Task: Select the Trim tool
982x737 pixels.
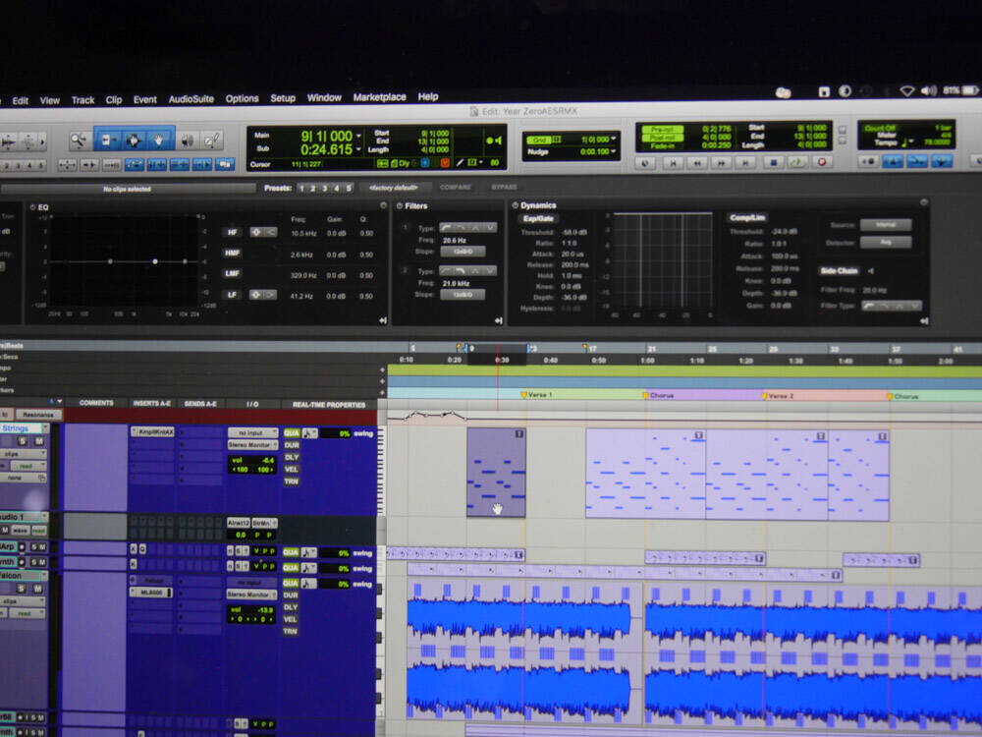Action: 106,140
